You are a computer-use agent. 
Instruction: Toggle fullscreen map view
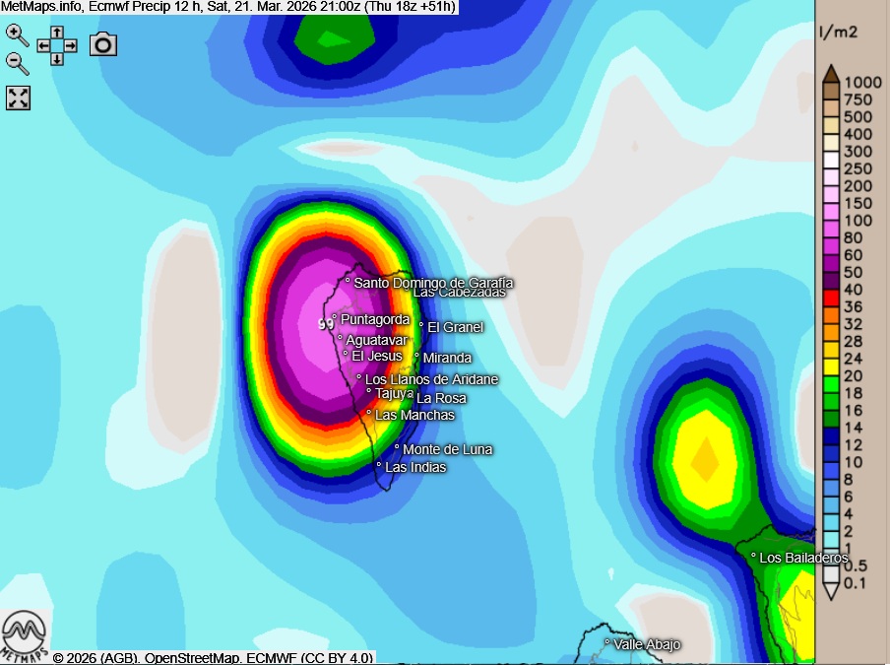tap(19, 98)
